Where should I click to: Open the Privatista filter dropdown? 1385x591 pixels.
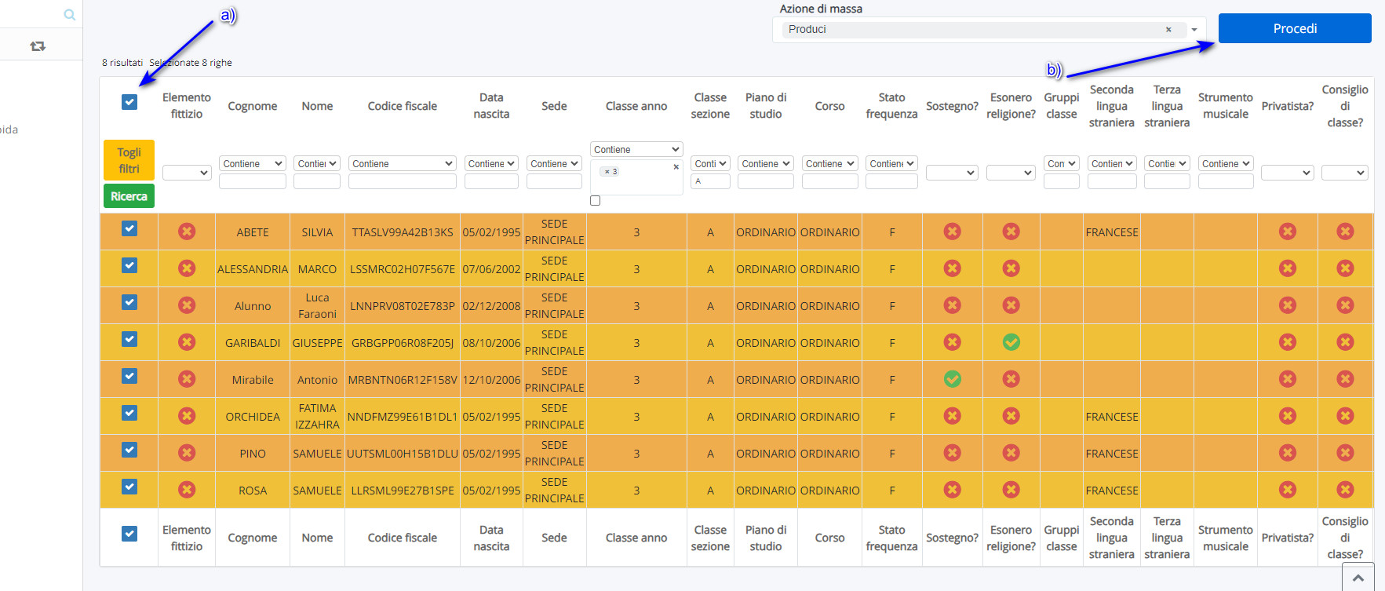[1287, 173]
